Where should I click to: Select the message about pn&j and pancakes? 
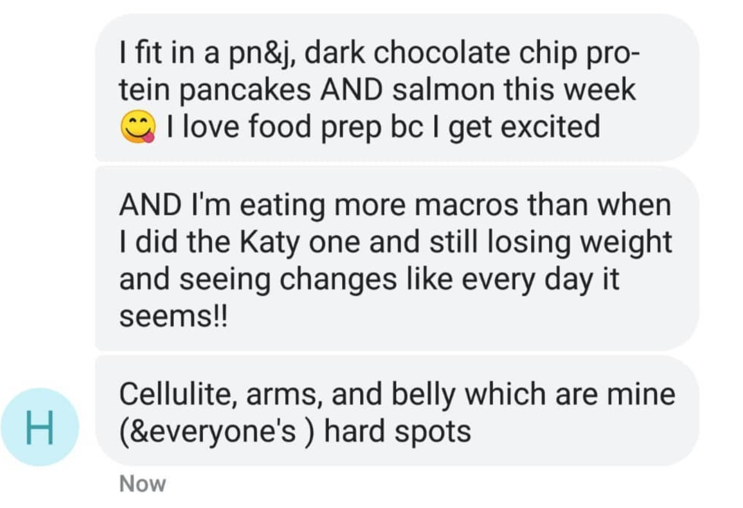click(x=397, y=88)
